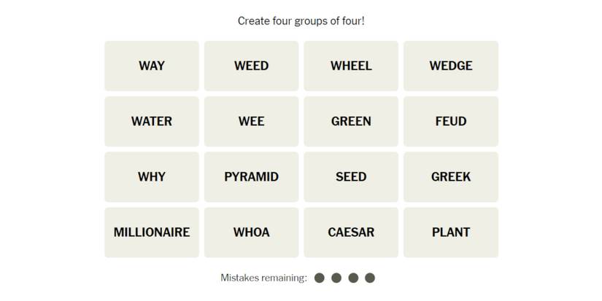This screenshot has height=301, width=602.
Task: Choose the WEDGE tile
Action: tap(451, 66)
